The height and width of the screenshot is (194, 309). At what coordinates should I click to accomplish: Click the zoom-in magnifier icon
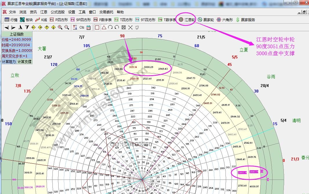(x=60, y=27)
